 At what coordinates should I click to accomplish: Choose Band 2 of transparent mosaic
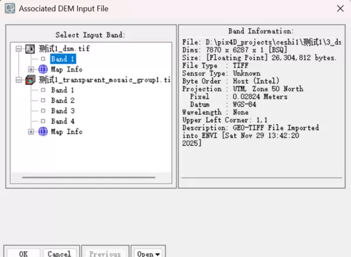[x=62, y=101]
